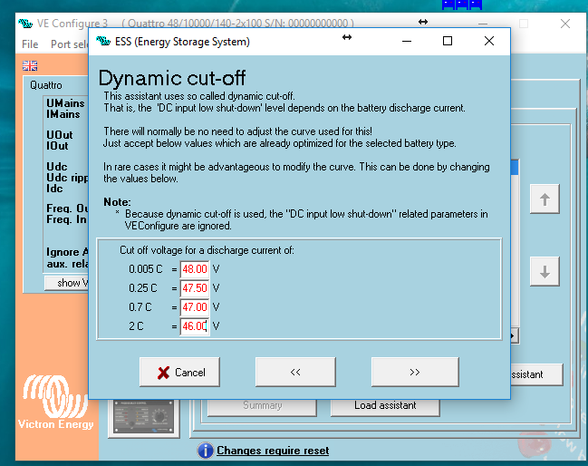The width and height of the screenshot is (588, 466).
Task: Go back with the << button
Action: pos(295,372)
